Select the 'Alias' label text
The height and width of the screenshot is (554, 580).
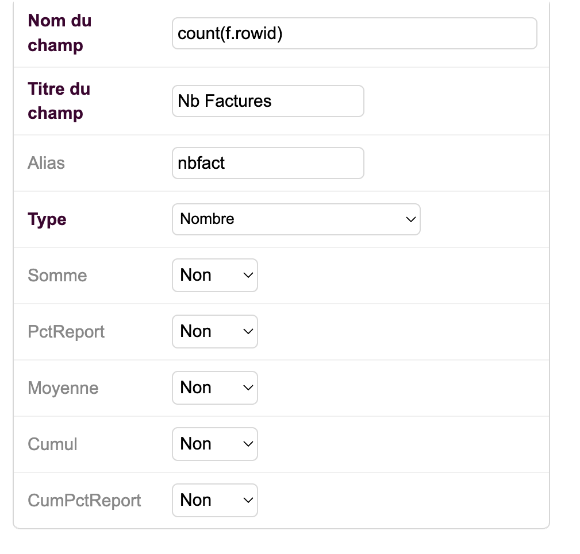[46, 163]
